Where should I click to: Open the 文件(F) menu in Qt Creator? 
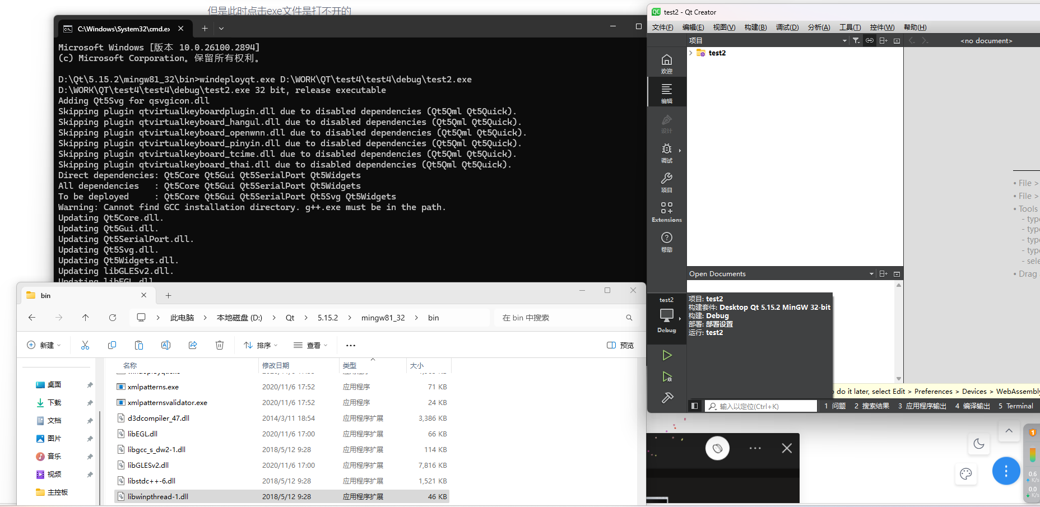(x=663, y=27)
